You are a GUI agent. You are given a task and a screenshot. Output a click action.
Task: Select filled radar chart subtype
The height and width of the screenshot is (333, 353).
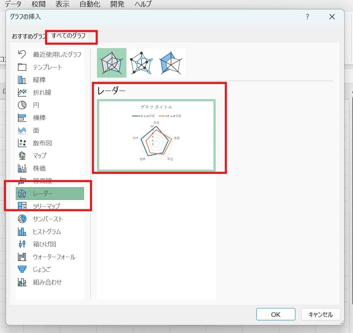coord(170,63)
